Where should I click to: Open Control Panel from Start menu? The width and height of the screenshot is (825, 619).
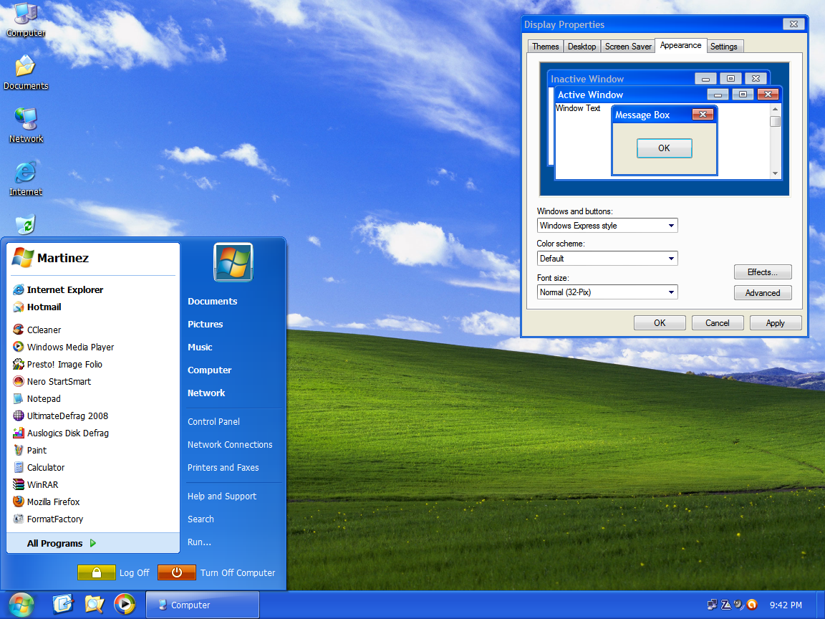pyautogui.click(x=213, y=421)
